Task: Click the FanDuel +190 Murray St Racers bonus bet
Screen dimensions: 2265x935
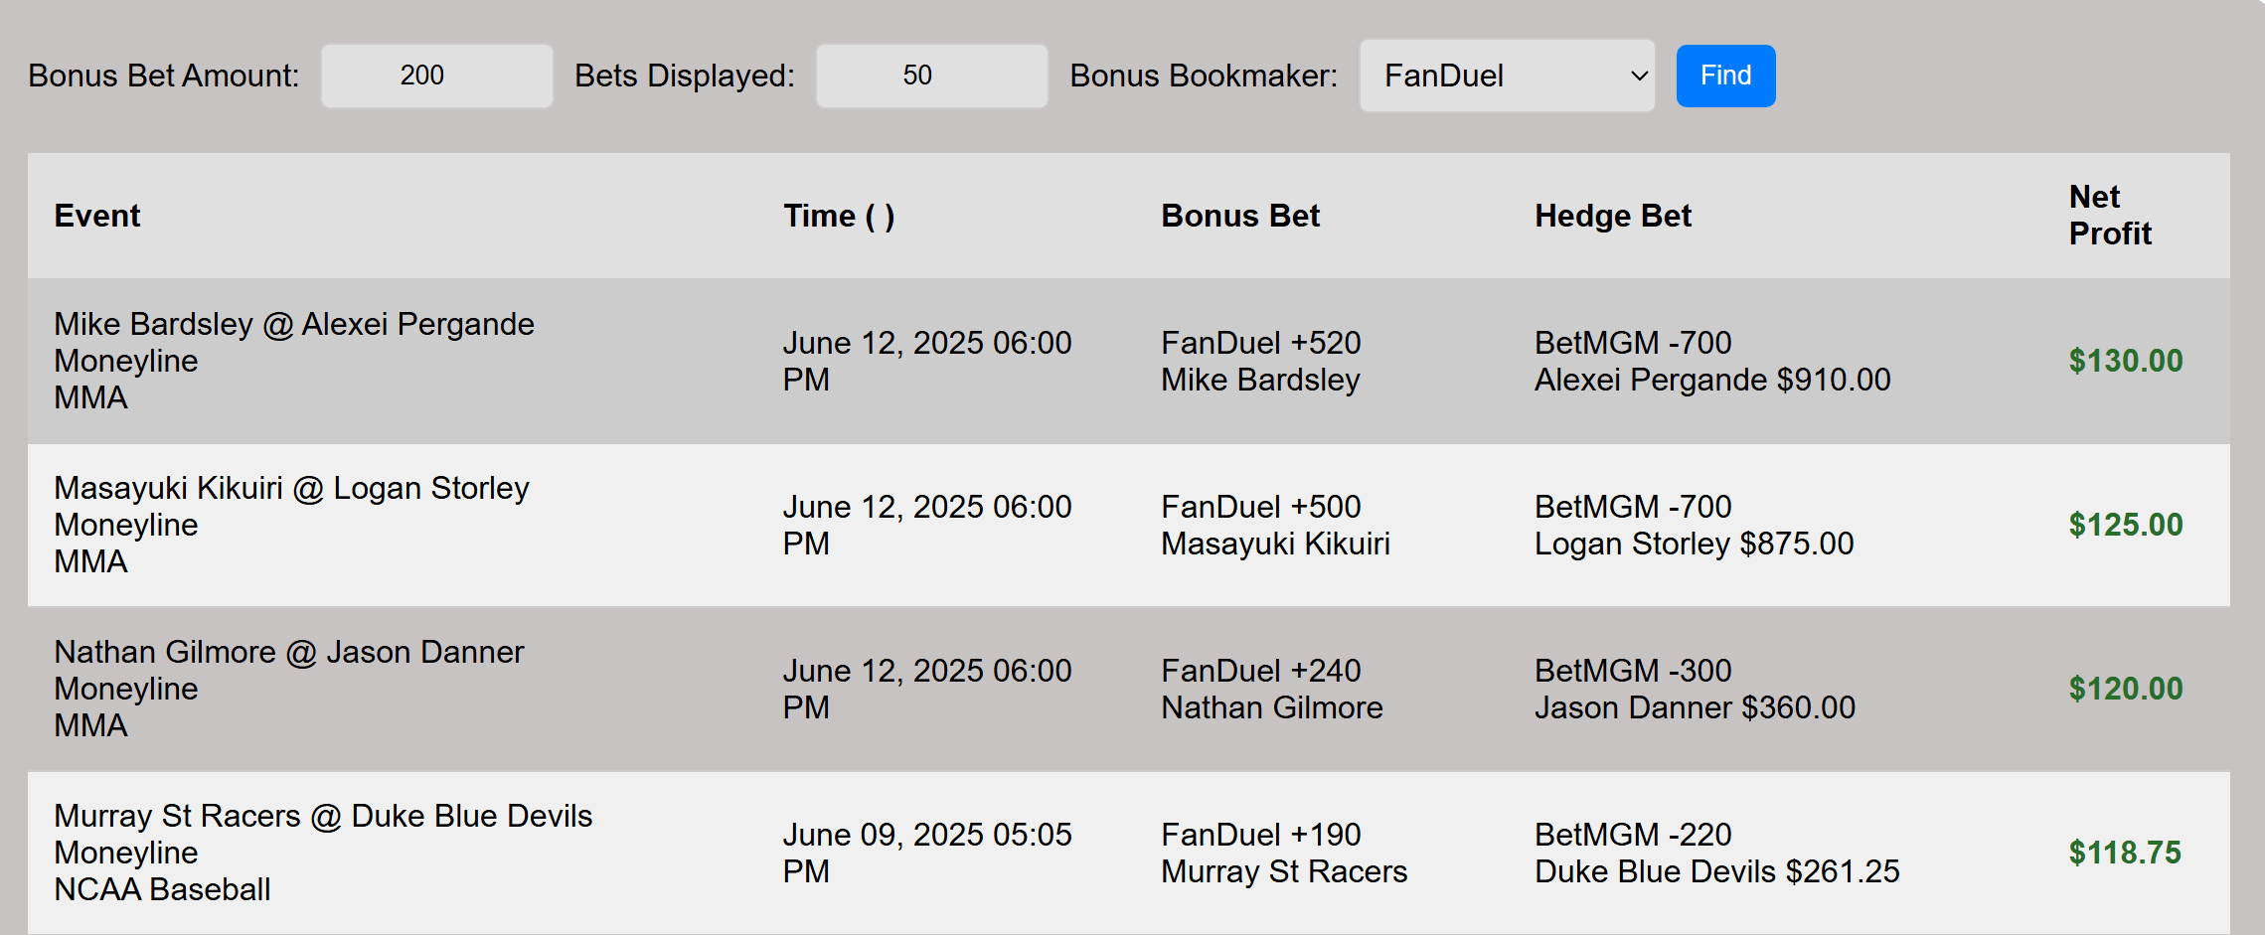Action: 1283,852
